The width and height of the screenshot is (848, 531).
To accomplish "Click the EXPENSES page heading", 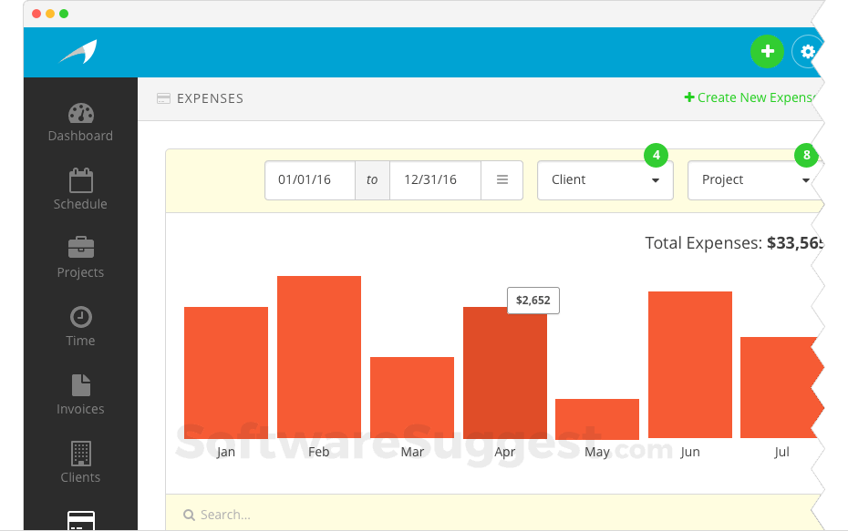I will click(210, 98).
